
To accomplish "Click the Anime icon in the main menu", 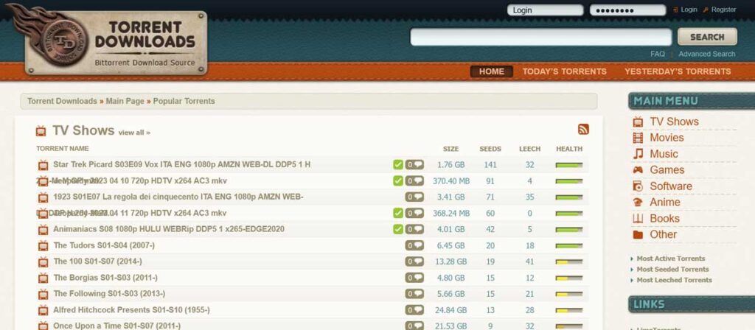I will tap(638, 203).
